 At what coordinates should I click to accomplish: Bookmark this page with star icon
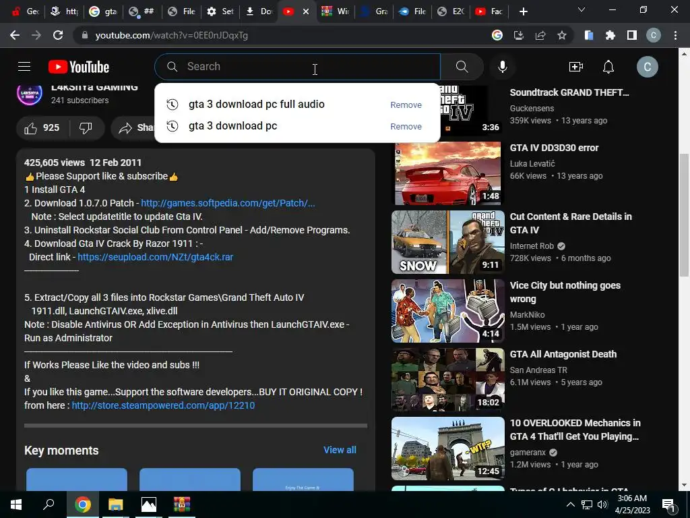pos(562,35)
